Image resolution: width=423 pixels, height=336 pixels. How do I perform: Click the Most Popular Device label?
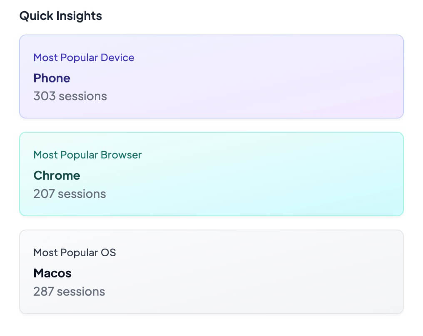pyautogui.click(x=84, y=57)
